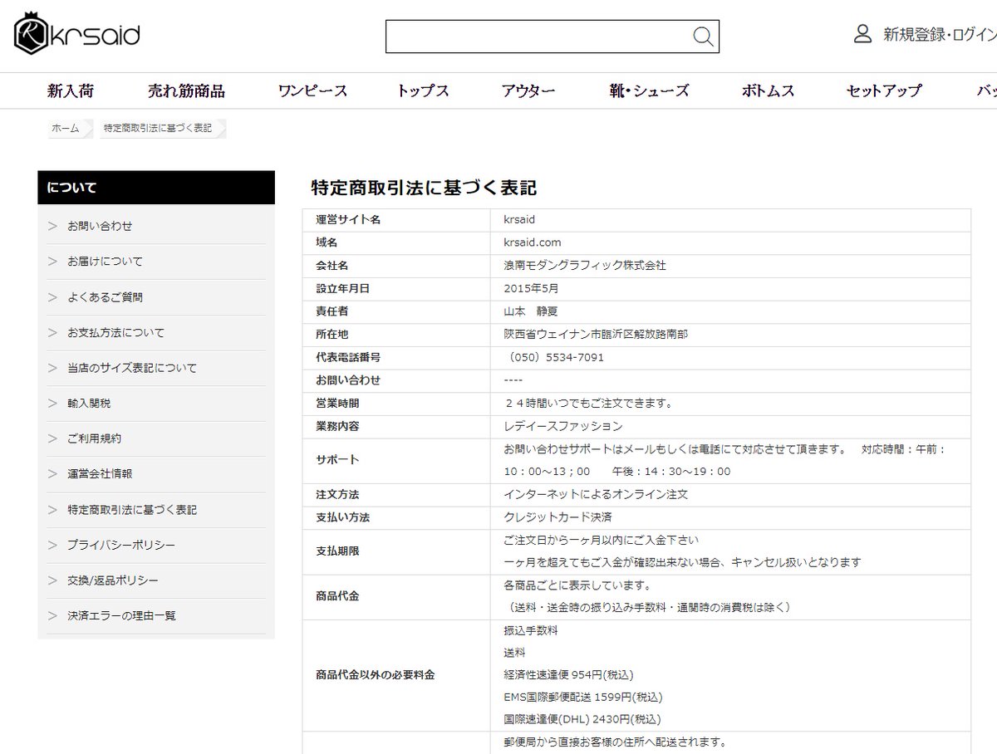The height and width of the screenshot is (754, 997).
Task: Open 運営会社情報 sidebar link
Action: 100,473
